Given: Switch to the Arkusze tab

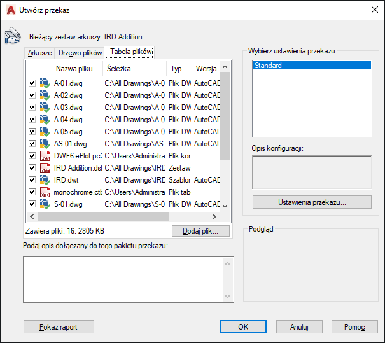Looking at the screenshot, I should tap(39, 53).
